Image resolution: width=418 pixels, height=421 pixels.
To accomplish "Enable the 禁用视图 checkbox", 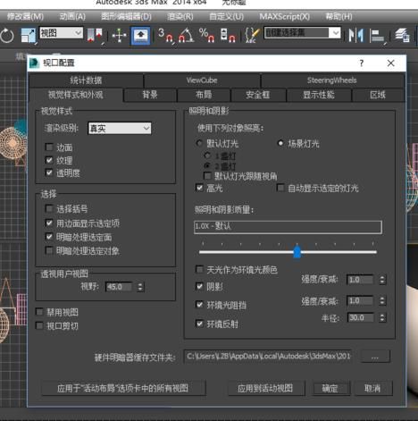I will [39, 312].
